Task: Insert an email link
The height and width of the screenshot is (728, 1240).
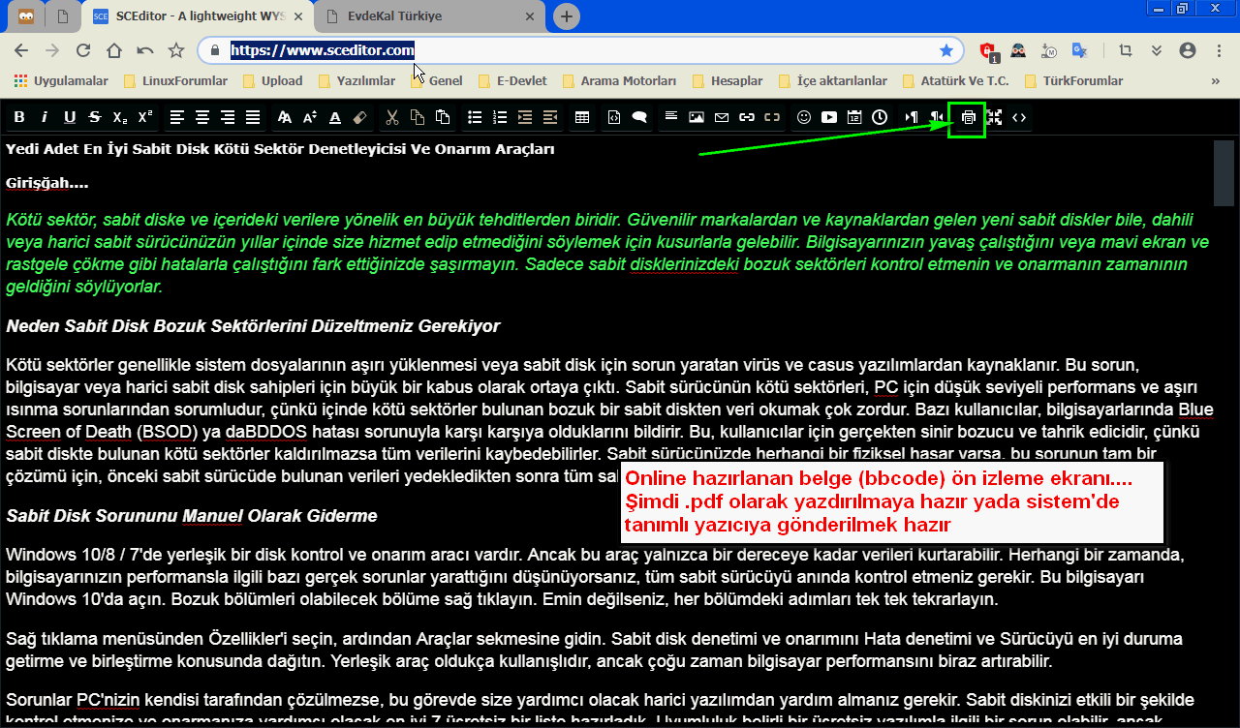Action: click(722, 117)
